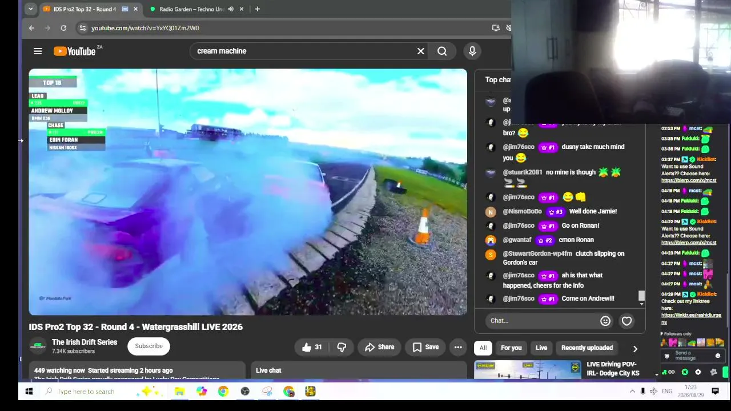Image resolution: width=731 pixels, height=411 pixels.
Task: Show more filter chips with right arrow
Action: pos(635,348)
